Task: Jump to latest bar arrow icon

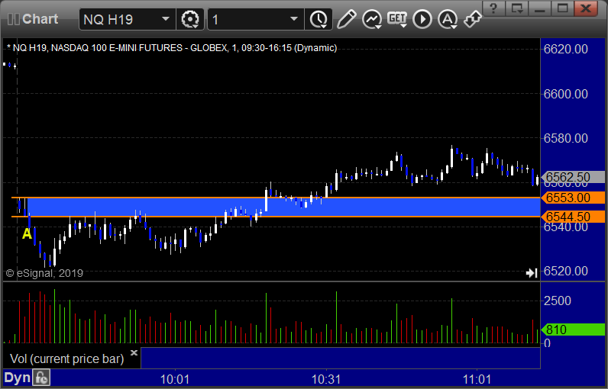Action: (532, 273)
